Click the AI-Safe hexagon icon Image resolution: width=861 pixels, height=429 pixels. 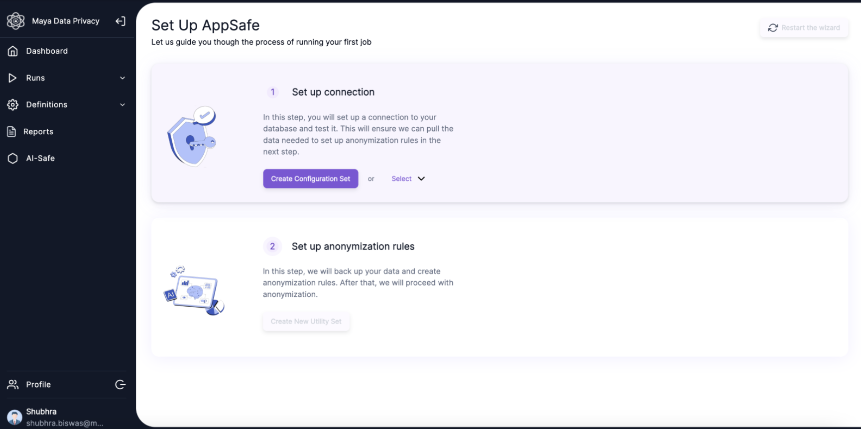pos(13,158)
